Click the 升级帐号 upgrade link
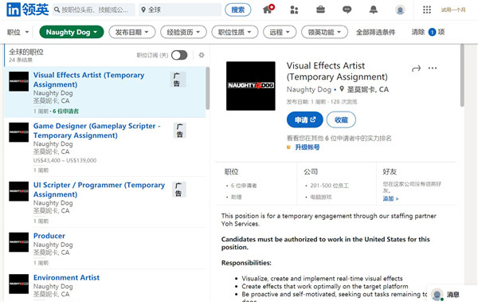Image resolution: width=478 pixels, height=302 pixels. 308,147
